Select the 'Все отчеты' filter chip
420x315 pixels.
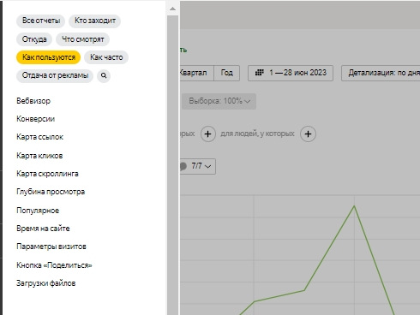(x=41, y=21)
